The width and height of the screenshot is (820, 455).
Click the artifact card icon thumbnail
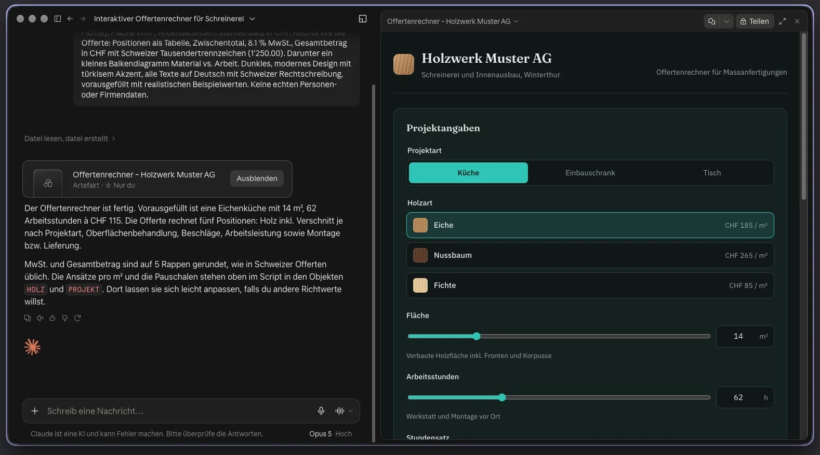point(48,183)
